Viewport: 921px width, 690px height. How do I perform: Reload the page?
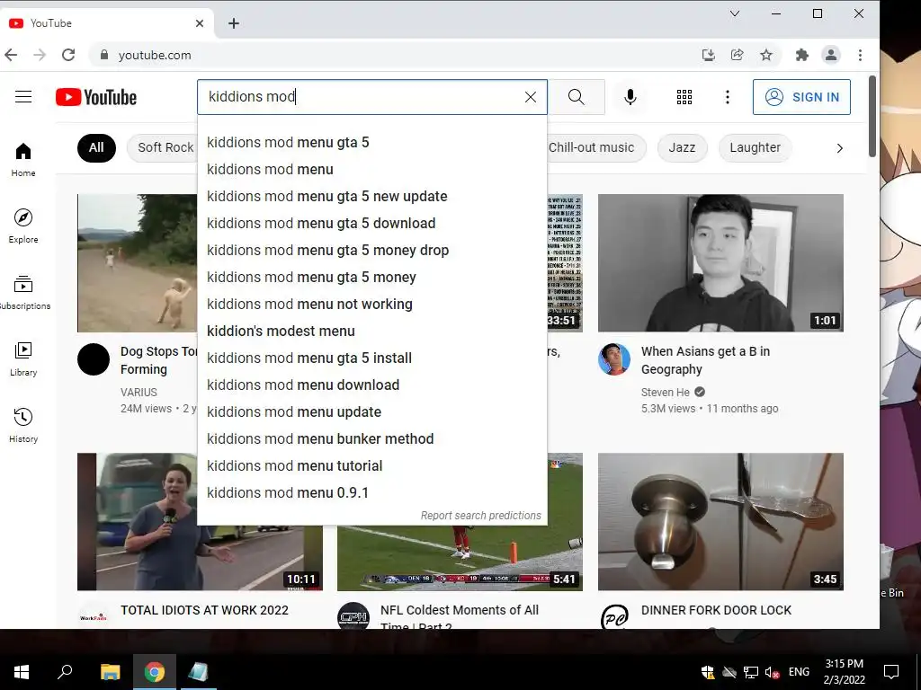pyautogui.click(x=68, y=55)
